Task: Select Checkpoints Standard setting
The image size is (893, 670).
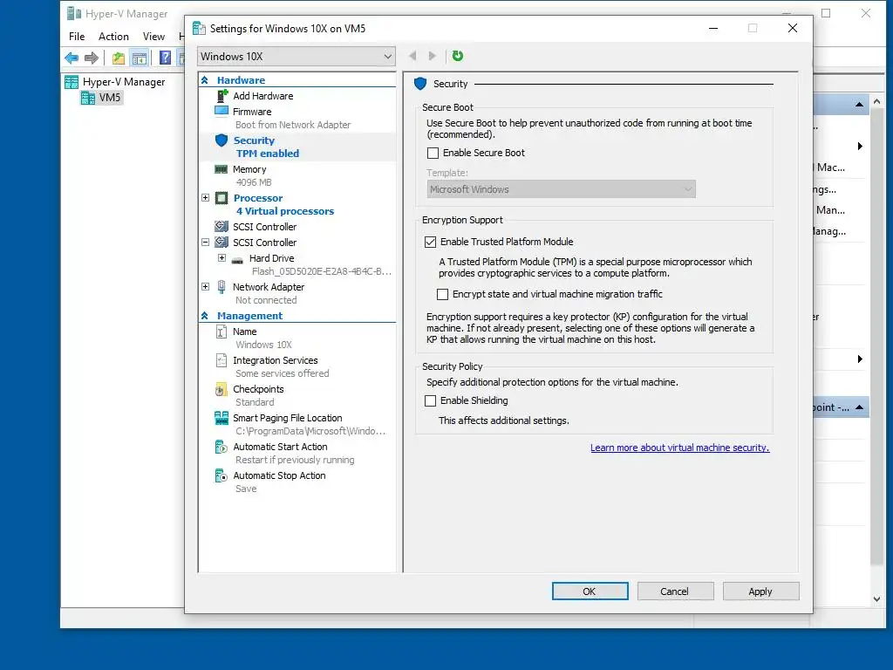Action: click(297, 395)
